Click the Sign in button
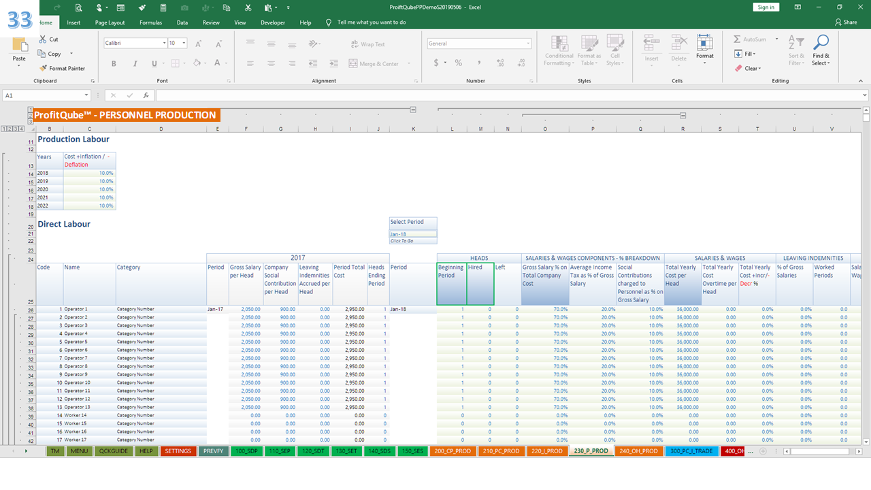The height and width of the screenshot is (490, 871). (x=766, y=7)
